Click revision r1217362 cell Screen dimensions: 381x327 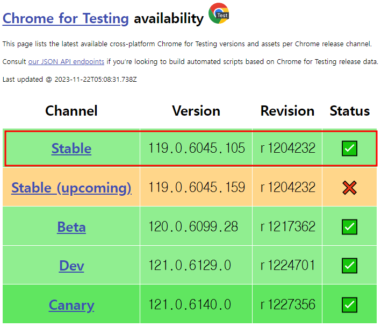click(287, 226)
